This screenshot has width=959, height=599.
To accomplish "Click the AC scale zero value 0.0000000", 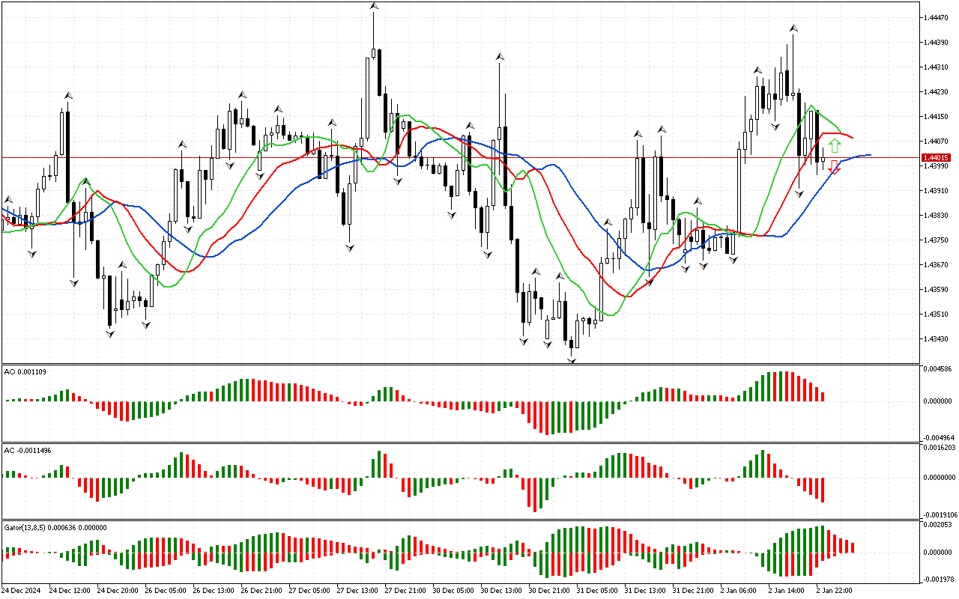I will click(x=940, y=477).
